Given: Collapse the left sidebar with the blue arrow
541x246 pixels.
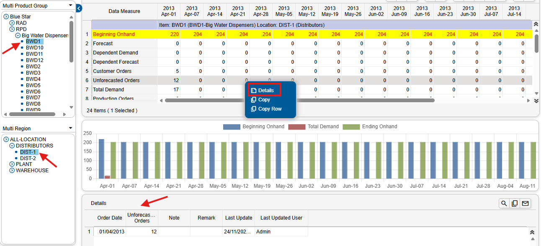Looking at the screenshot, I should [x=79, y=8].
